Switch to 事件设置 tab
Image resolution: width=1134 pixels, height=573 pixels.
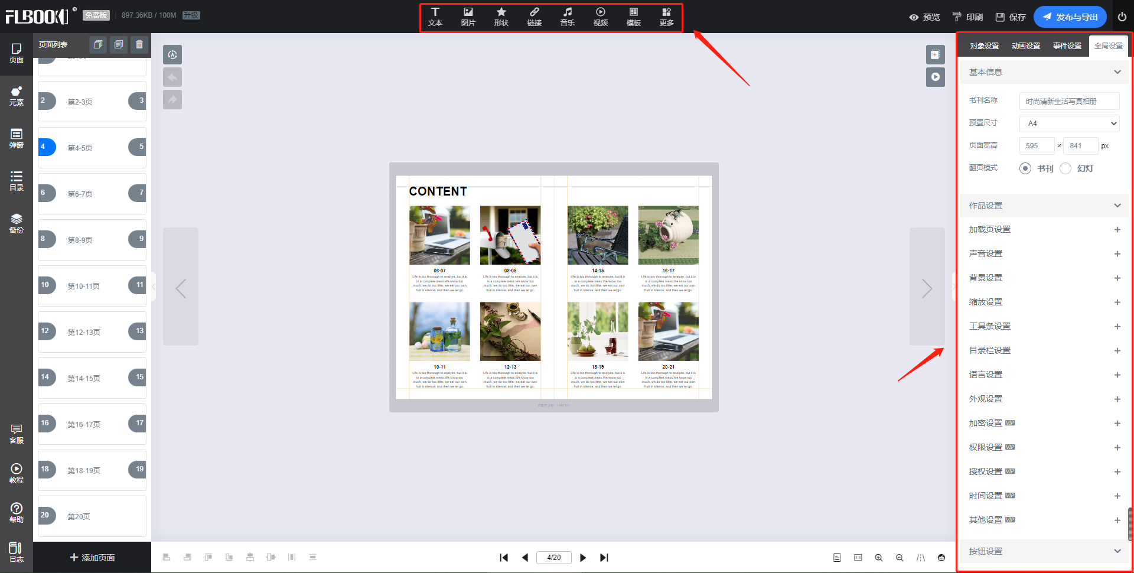(1067, 46)
